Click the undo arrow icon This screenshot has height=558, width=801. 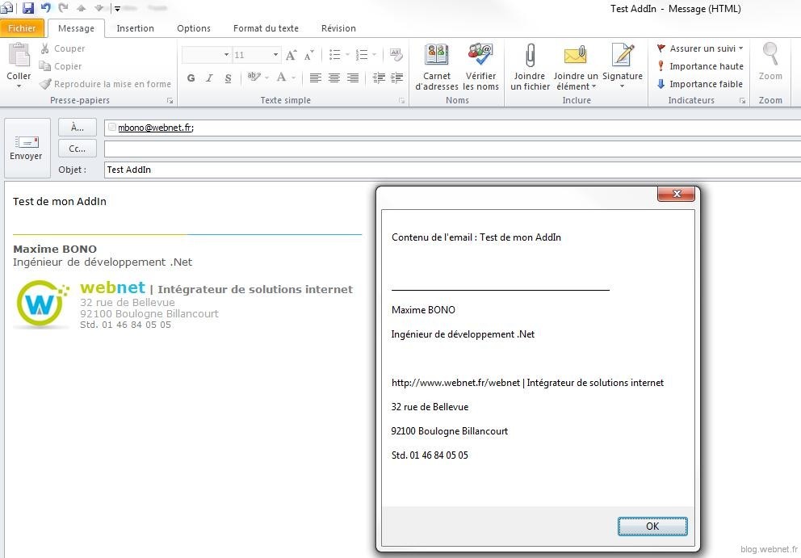click(x=45, y=8)
